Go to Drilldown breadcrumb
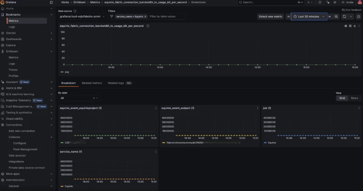This screenshot has height=191, width=363. point(79,2)
